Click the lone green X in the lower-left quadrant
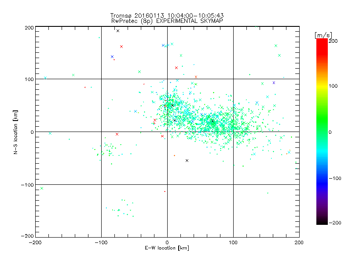The width and height of the screenshot is (352, 264). 42,188
